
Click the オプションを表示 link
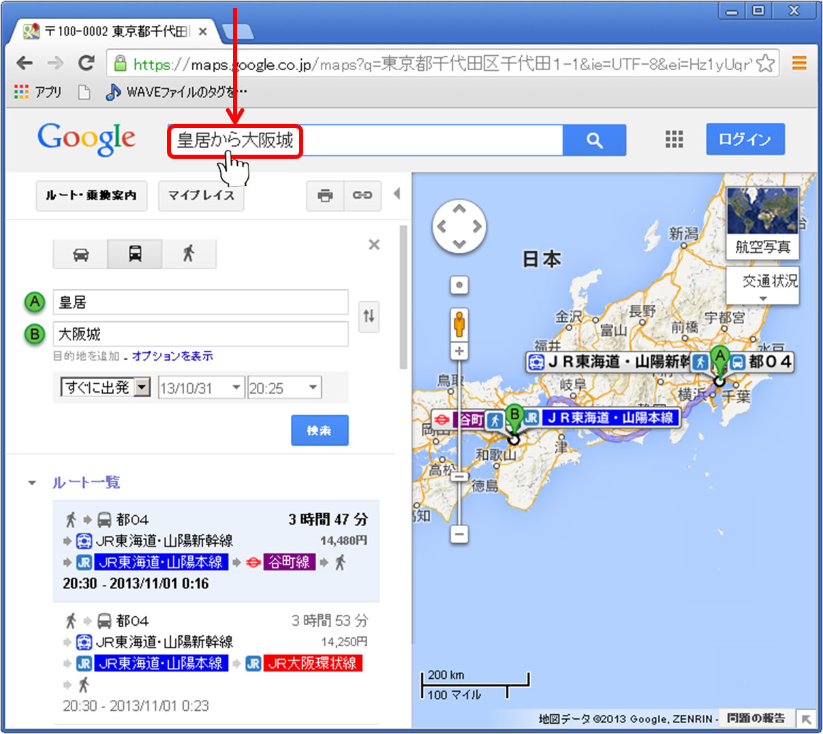coord(172,356)
